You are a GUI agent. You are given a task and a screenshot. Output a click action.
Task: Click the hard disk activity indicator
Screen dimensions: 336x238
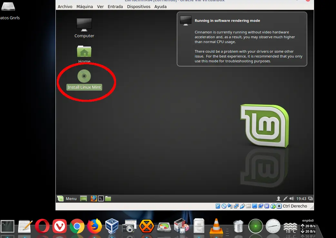point(218,206)
